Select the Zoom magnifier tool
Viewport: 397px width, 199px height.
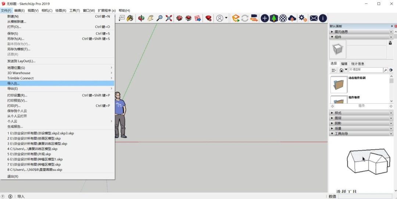[x=160, y=18]
